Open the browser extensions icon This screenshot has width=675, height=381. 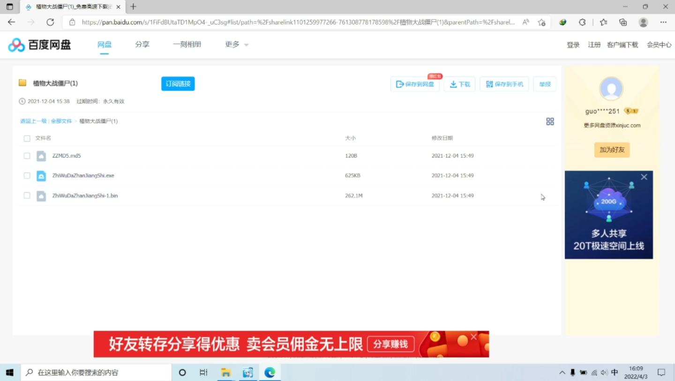tap(583, 22)
